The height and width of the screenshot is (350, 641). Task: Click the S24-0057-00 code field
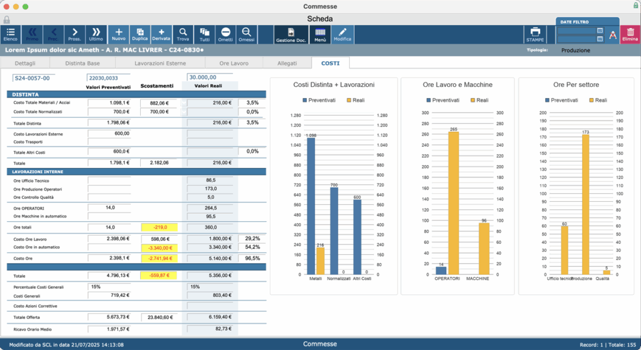tap(34, 78)
